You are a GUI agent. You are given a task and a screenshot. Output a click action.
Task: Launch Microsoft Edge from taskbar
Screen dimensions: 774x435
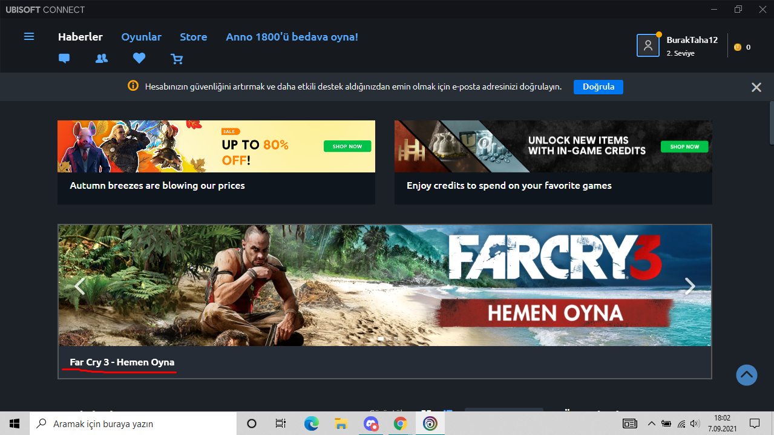point(311,424)
